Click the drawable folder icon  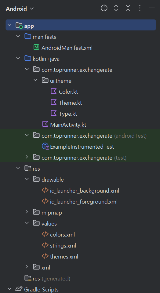point(36,179)
